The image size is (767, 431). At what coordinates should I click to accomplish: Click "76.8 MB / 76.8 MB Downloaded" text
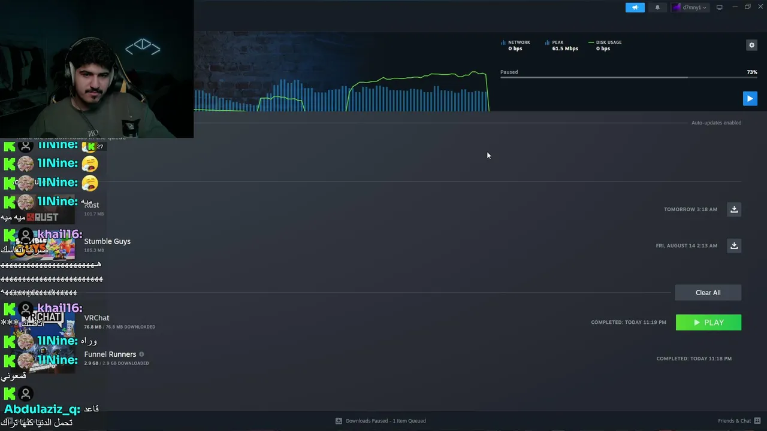(120, 327)
